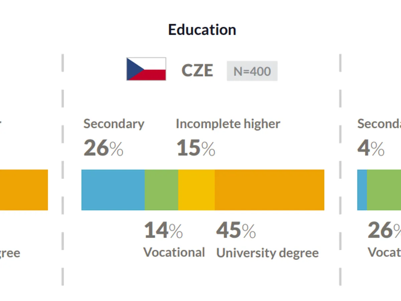The height and width of the screenshot is (301, 401).
Task: Click the yellow Incomplete higher bar segment
Action: (196, 190)
